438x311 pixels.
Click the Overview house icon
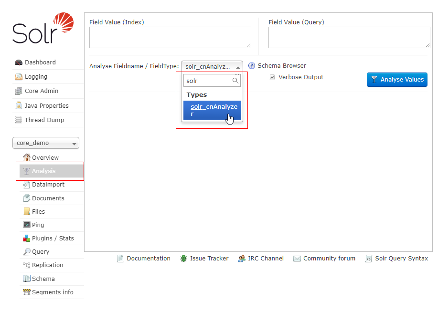(27, 157)
